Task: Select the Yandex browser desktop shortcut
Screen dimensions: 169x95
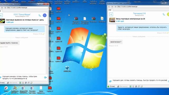Action: click(6, 89)
